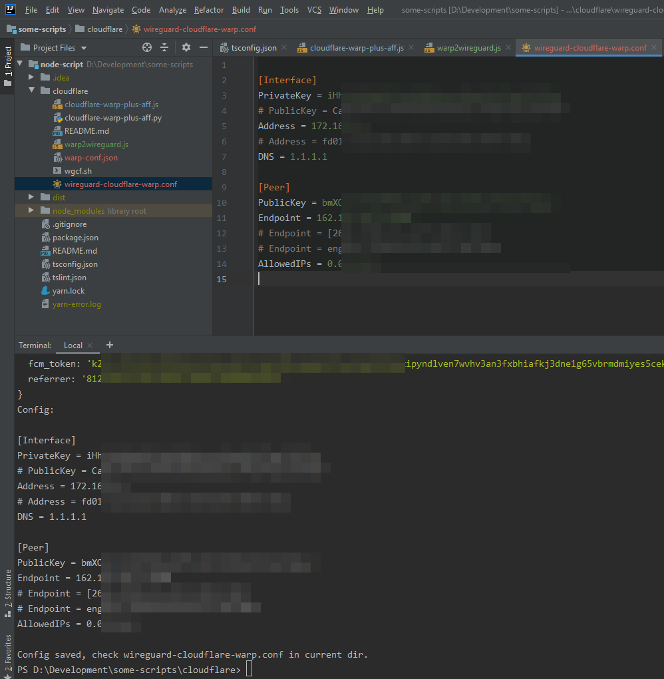Toggle the Structure tool window
This screenshot has width=664, height=679.
7,592
